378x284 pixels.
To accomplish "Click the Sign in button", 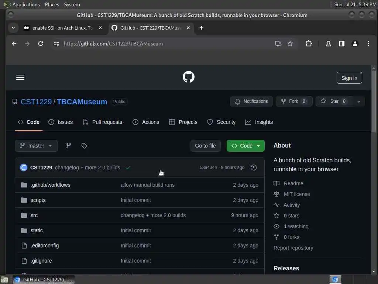I will point(349,78).
